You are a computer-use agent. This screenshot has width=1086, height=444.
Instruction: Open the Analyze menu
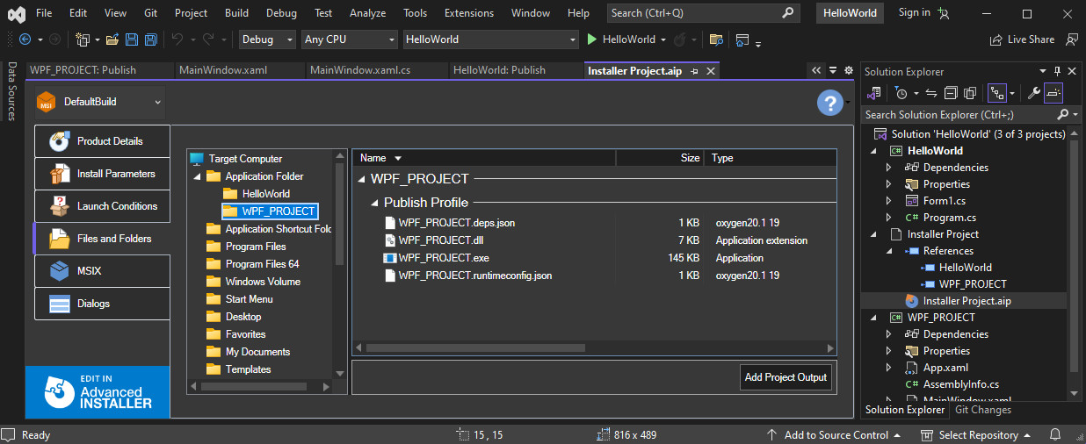367,13
